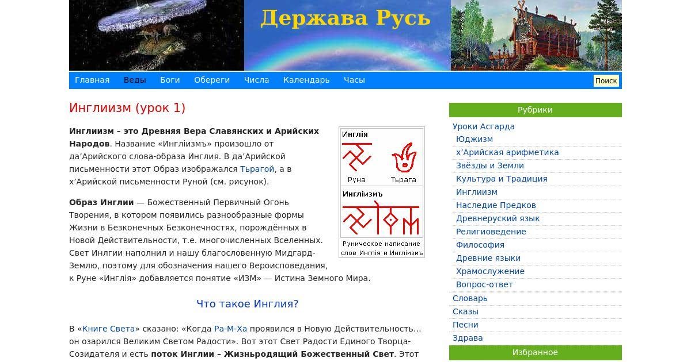Screen dimensions: 691x362
Task: Open Звёзды и Земли sidebar link
Action: coord(490,165)
